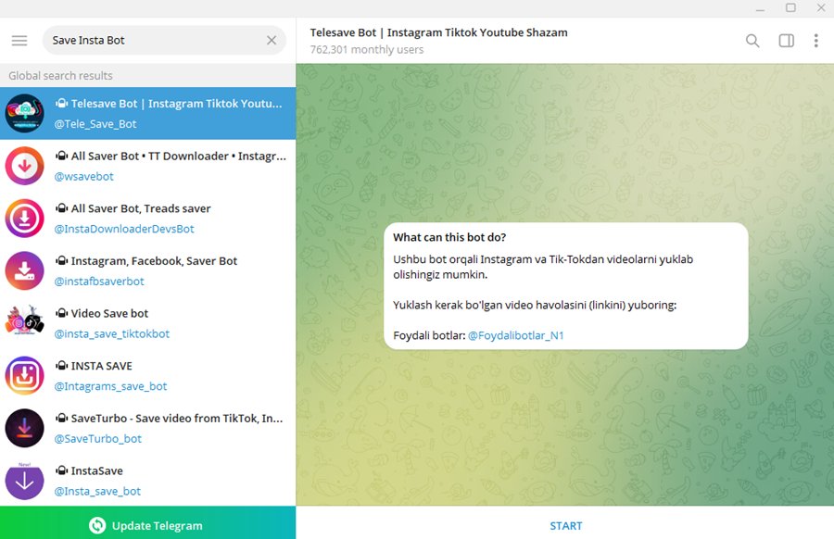Click the update refresh icon
The image size is (834, 539).
click(x=97, y=525)
